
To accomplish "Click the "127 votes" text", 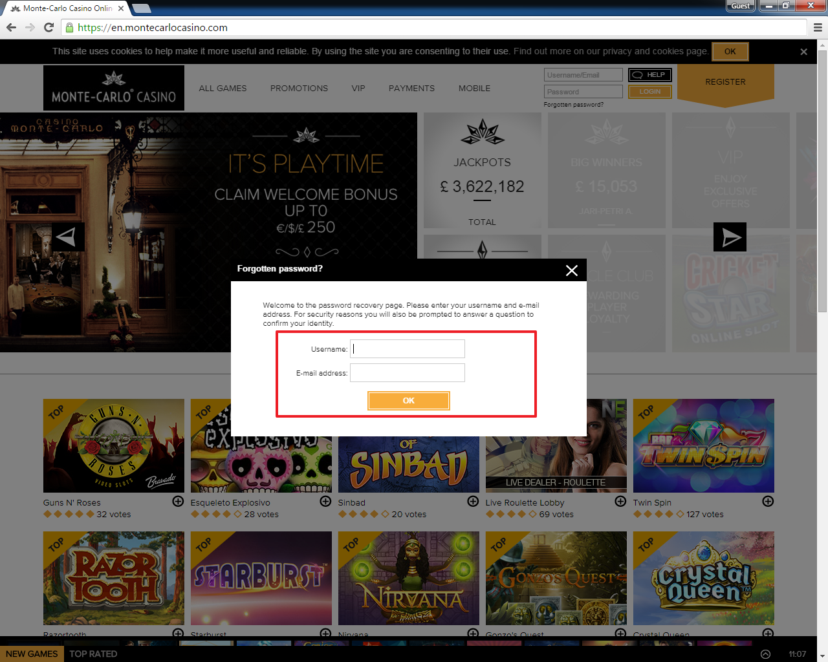I will [705, 515].
